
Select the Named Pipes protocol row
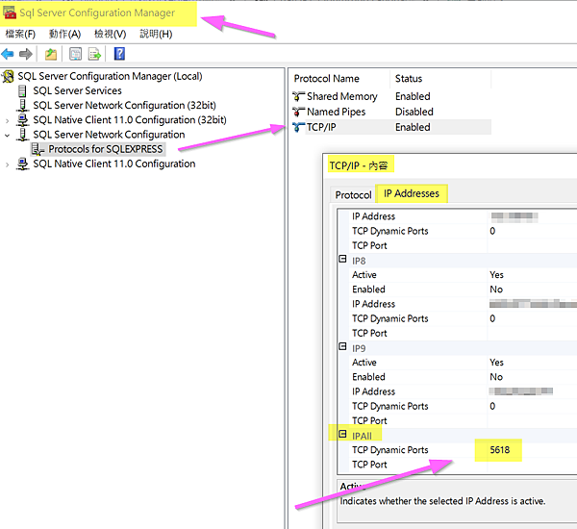[x=391, y=112]
